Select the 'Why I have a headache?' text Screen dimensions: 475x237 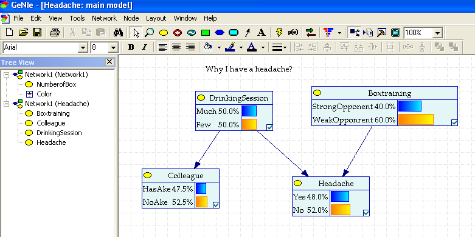pyautogui.click(x=249, y=69)
